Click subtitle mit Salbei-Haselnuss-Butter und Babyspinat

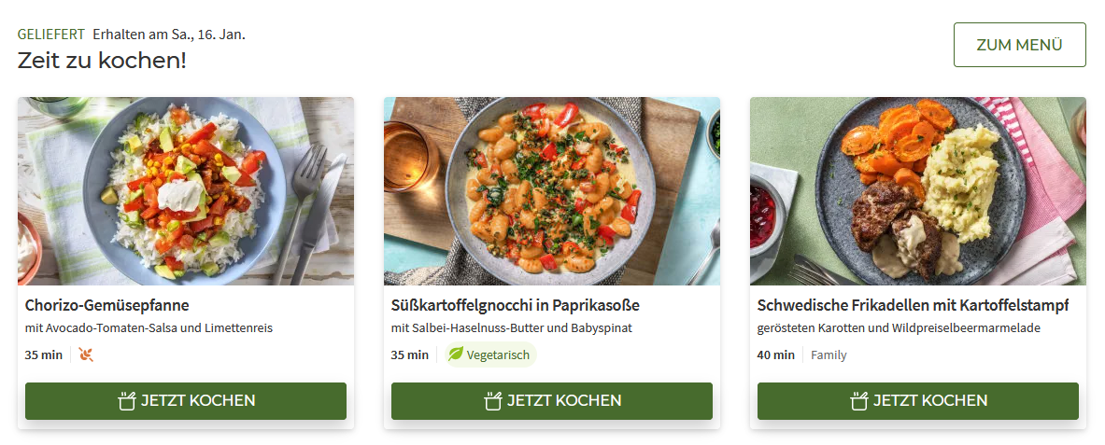[x=512, y=328]
